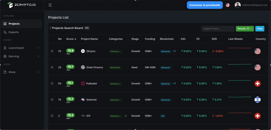Screen dimensions: 271x130
Task: Click the ICP row Swiss flag
Action: (258, 116)
